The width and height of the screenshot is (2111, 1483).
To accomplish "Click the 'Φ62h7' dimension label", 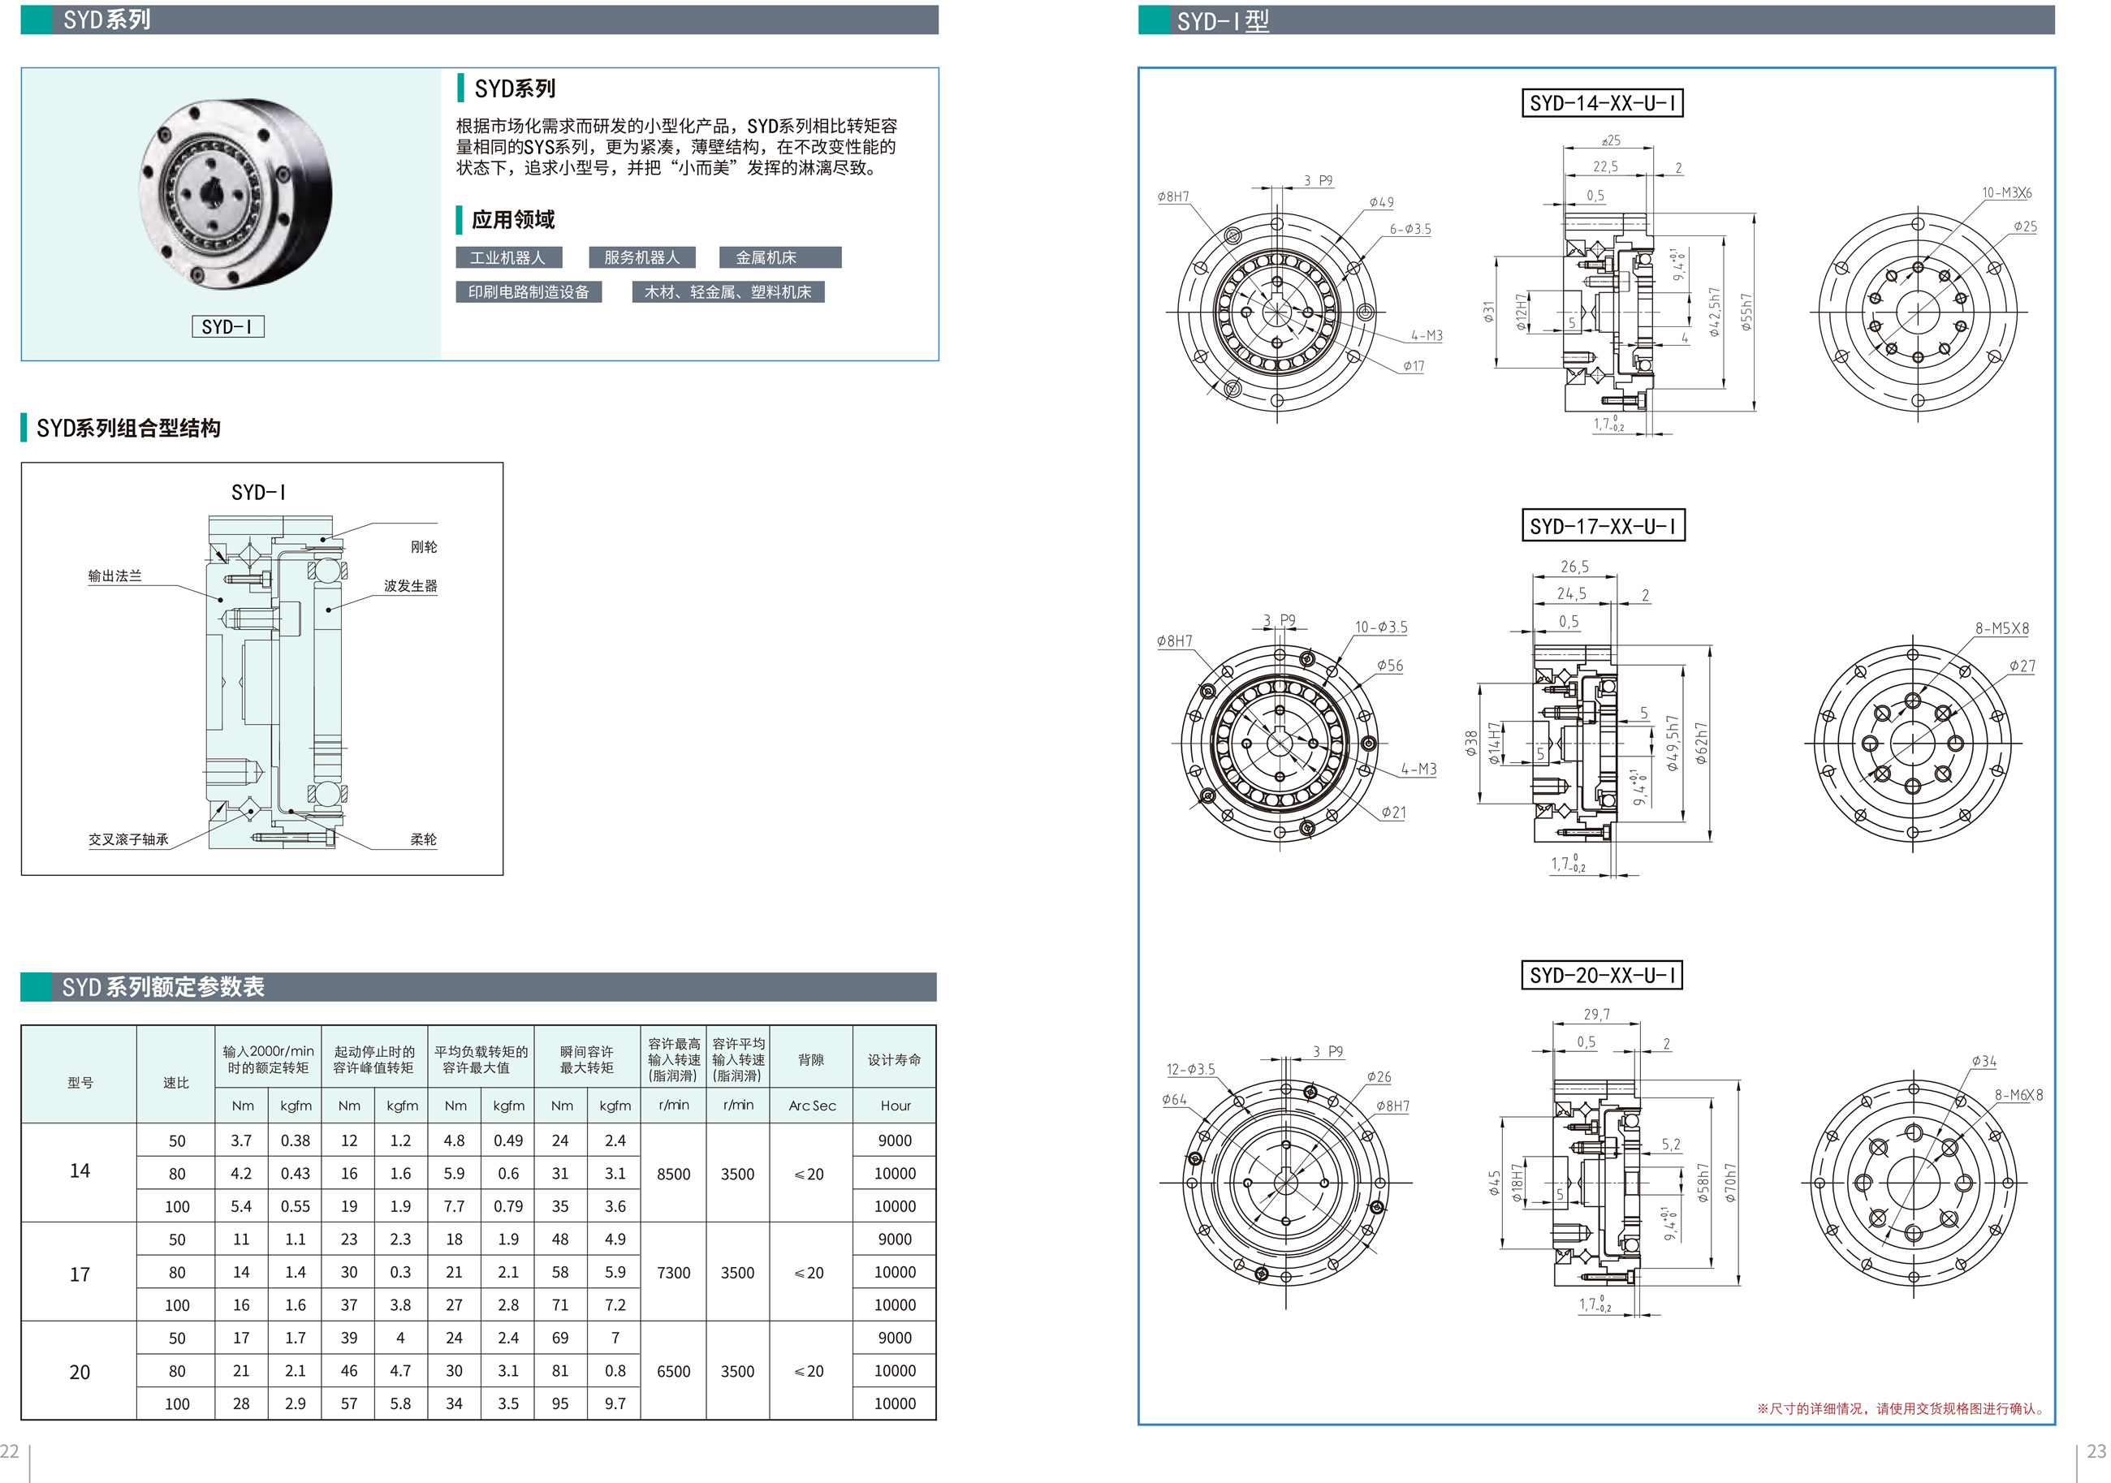I will 1701,743.
